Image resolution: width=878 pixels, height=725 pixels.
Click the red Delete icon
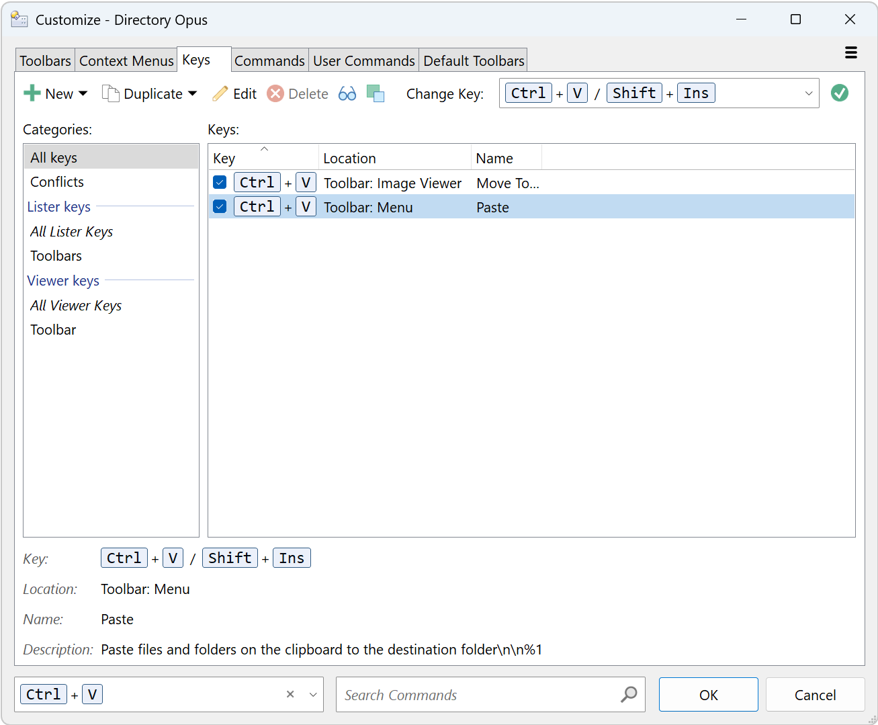(x=275, y=93)
